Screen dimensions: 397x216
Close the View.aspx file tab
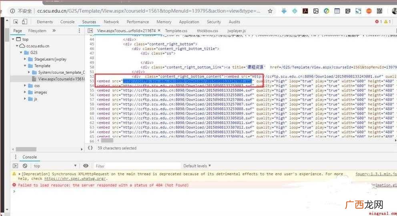click(159, 30)
